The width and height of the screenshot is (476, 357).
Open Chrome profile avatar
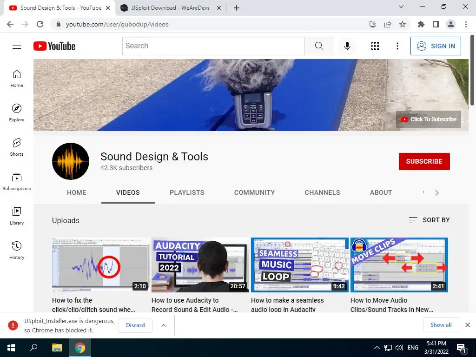click(x=451, y=24)
